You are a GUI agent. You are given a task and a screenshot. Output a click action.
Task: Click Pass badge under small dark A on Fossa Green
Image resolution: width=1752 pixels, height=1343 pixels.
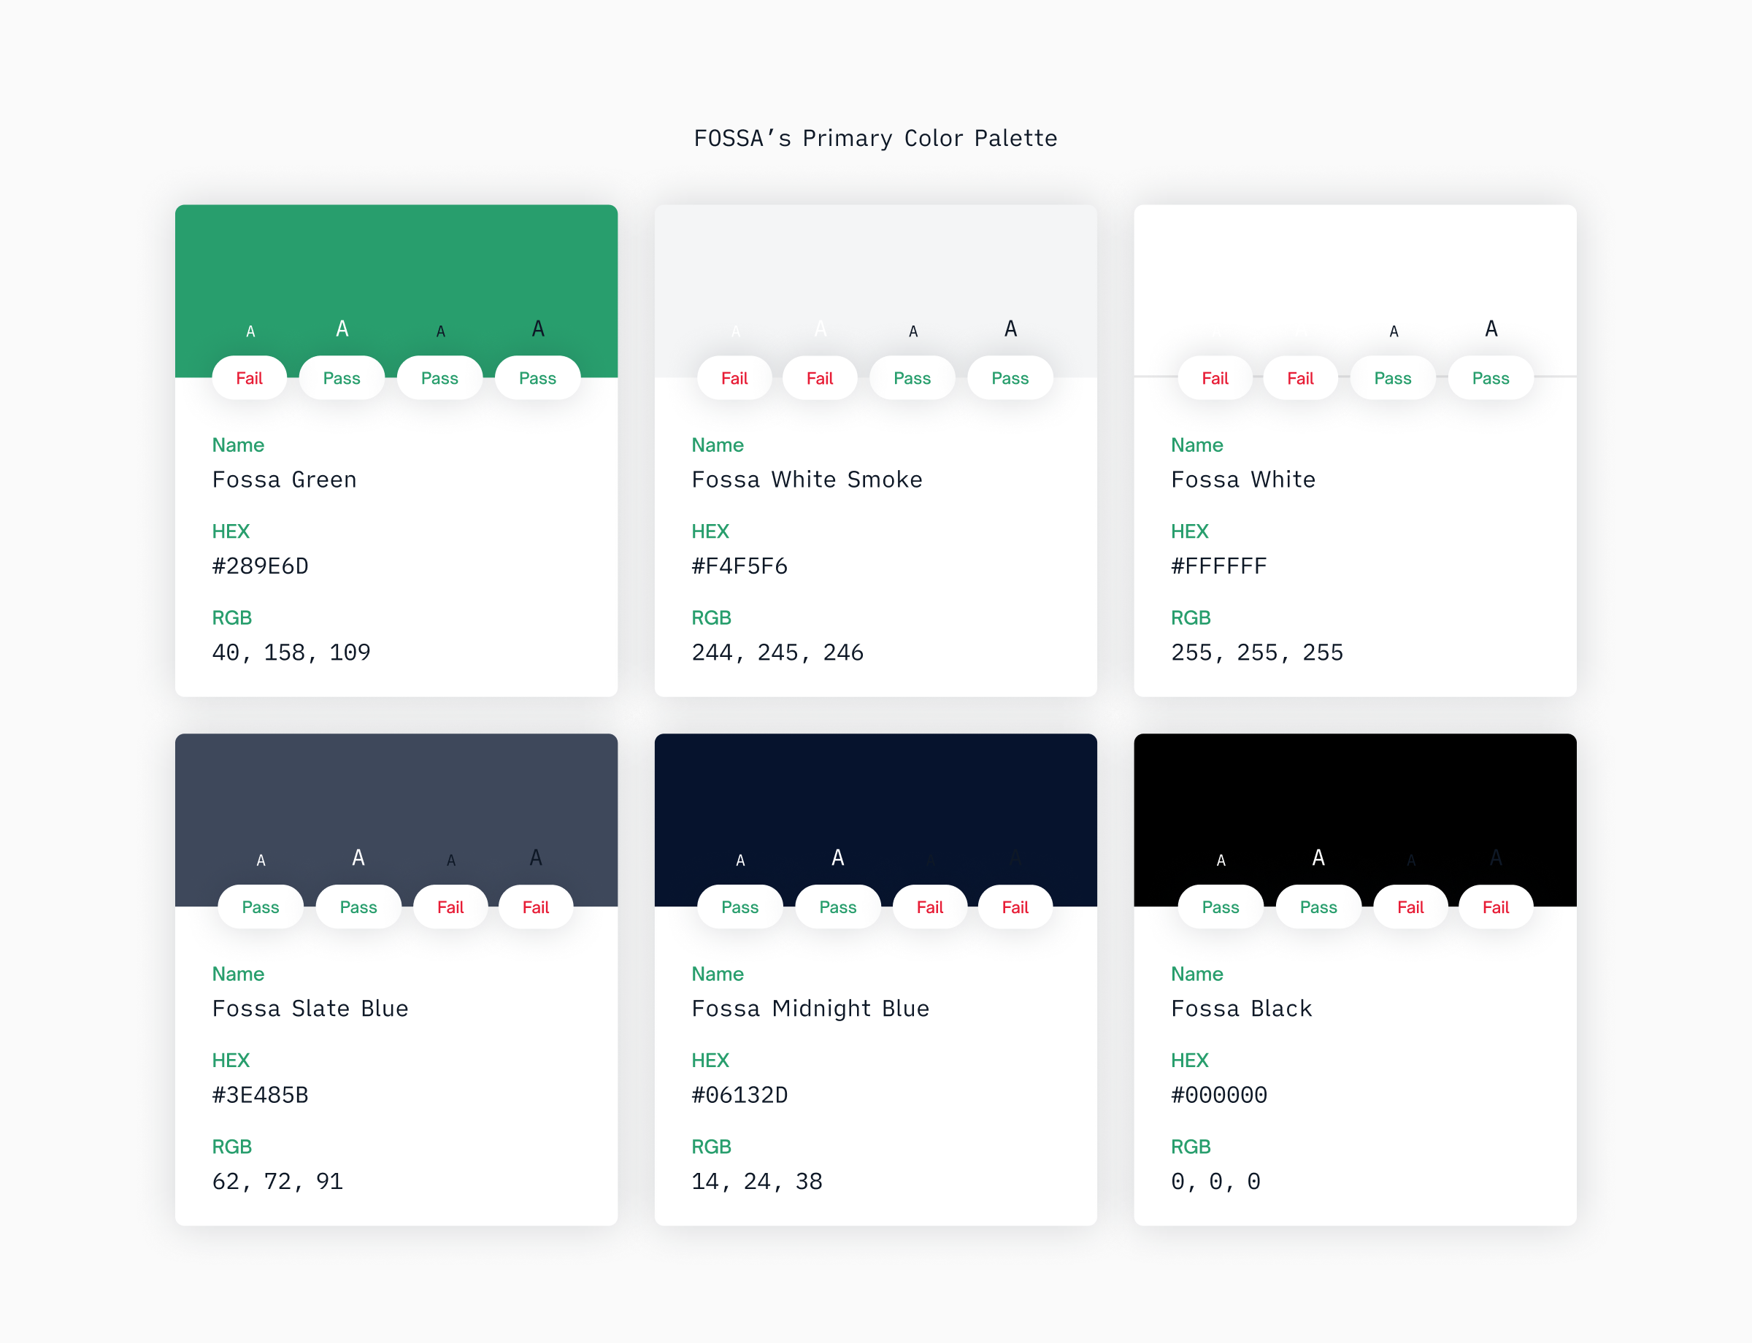(439, 378)
